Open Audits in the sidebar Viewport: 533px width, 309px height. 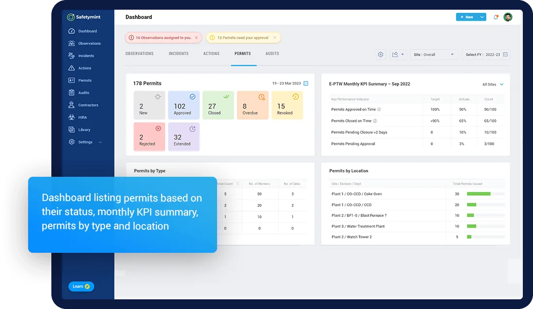coord(79,93)
